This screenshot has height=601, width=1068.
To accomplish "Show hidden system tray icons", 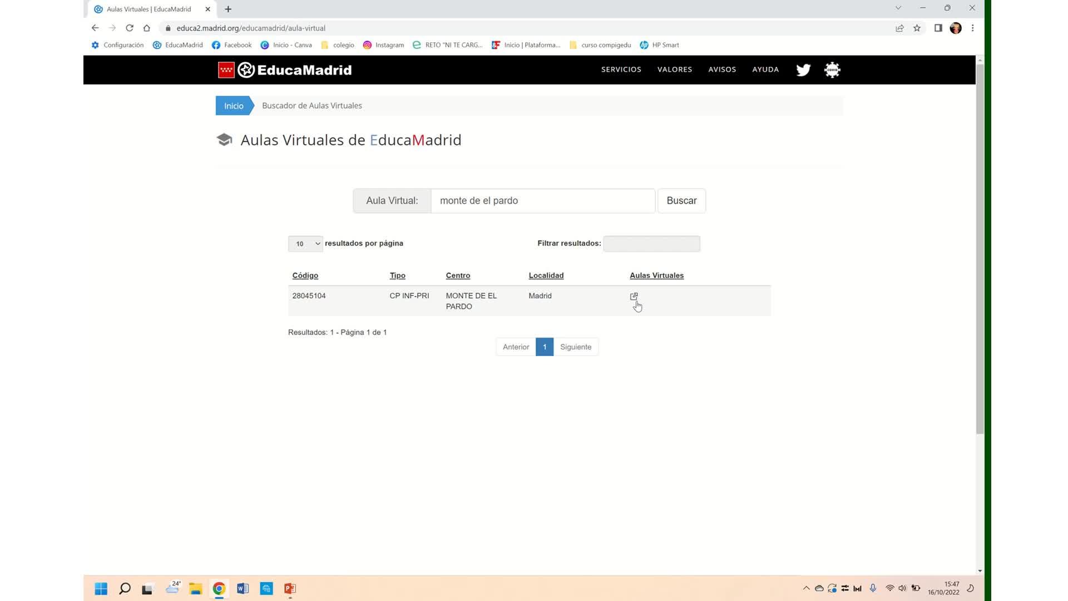I will pyautogui.click(x=806, y=588).
